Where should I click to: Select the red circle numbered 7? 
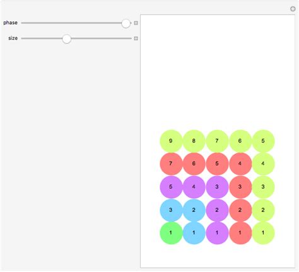pos(171,164)
